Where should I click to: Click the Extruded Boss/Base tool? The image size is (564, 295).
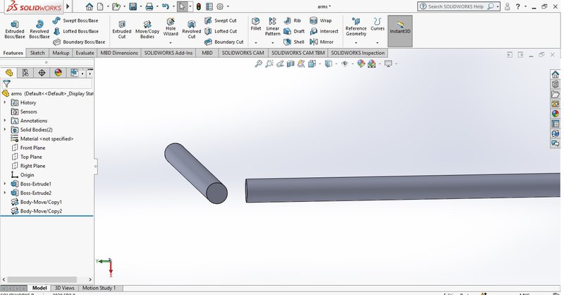[14, 29]
